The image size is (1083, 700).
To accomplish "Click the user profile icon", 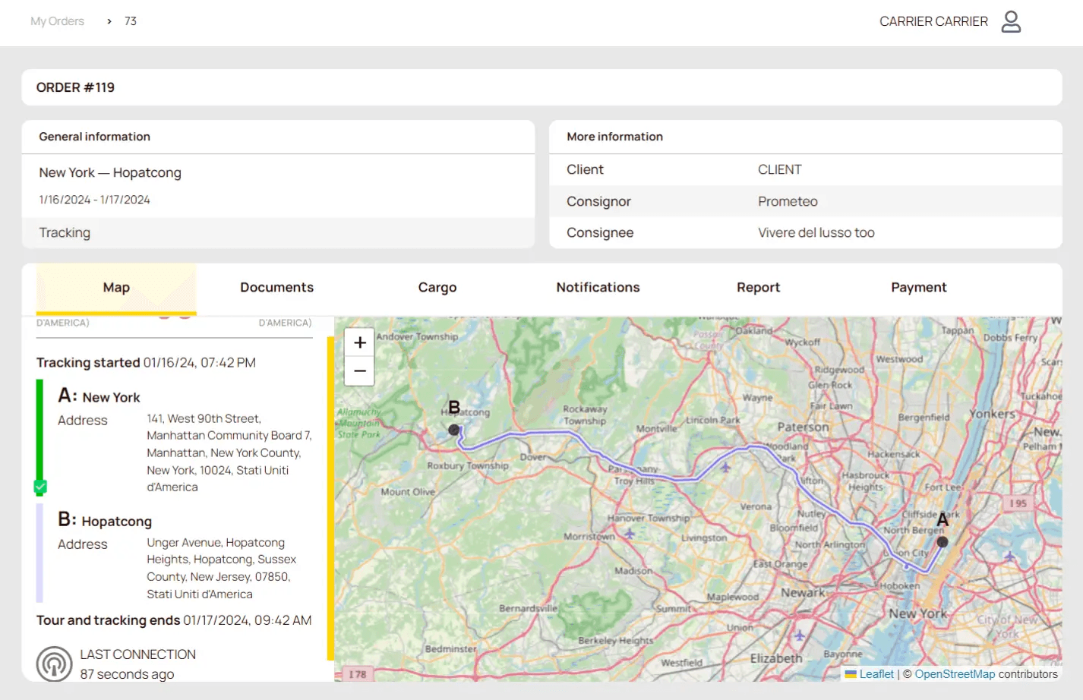I will (1010, 21).
